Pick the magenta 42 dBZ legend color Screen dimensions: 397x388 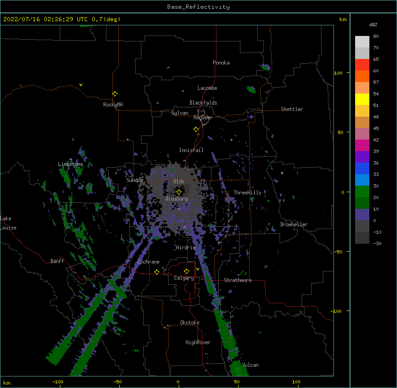click(362, 145)
